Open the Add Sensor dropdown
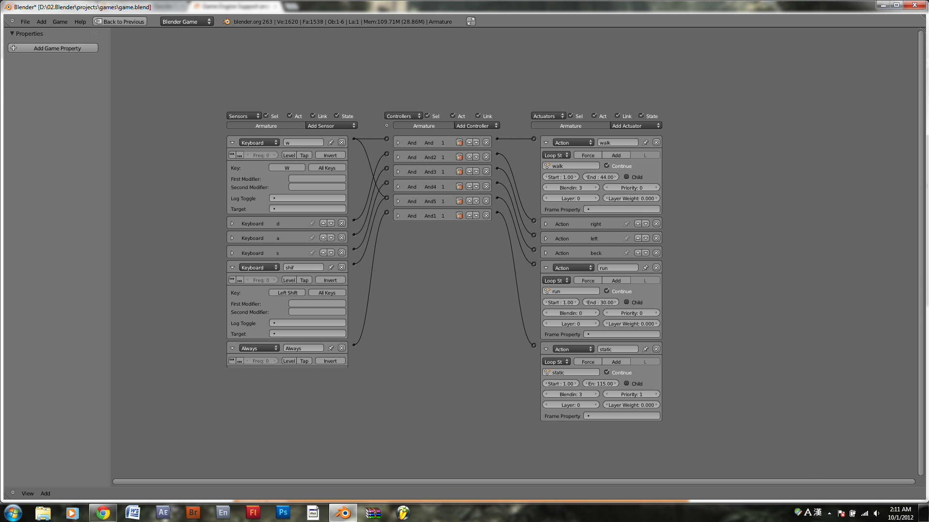 click(332, 126)
